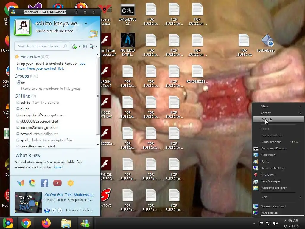Click the volume speaker tray icon
This screenshot has width=305, height=229.
[x=276, y=223]
